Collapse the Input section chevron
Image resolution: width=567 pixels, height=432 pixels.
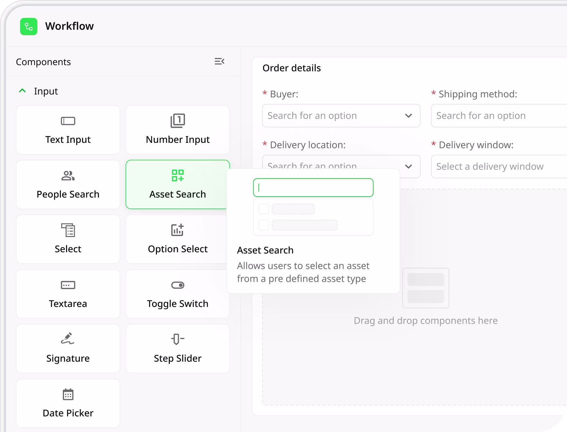23,91
